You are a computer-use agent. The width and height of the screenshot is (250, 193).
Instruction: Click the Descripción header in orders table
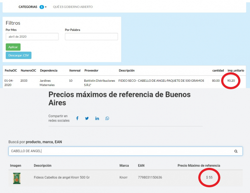coord(127,70)
